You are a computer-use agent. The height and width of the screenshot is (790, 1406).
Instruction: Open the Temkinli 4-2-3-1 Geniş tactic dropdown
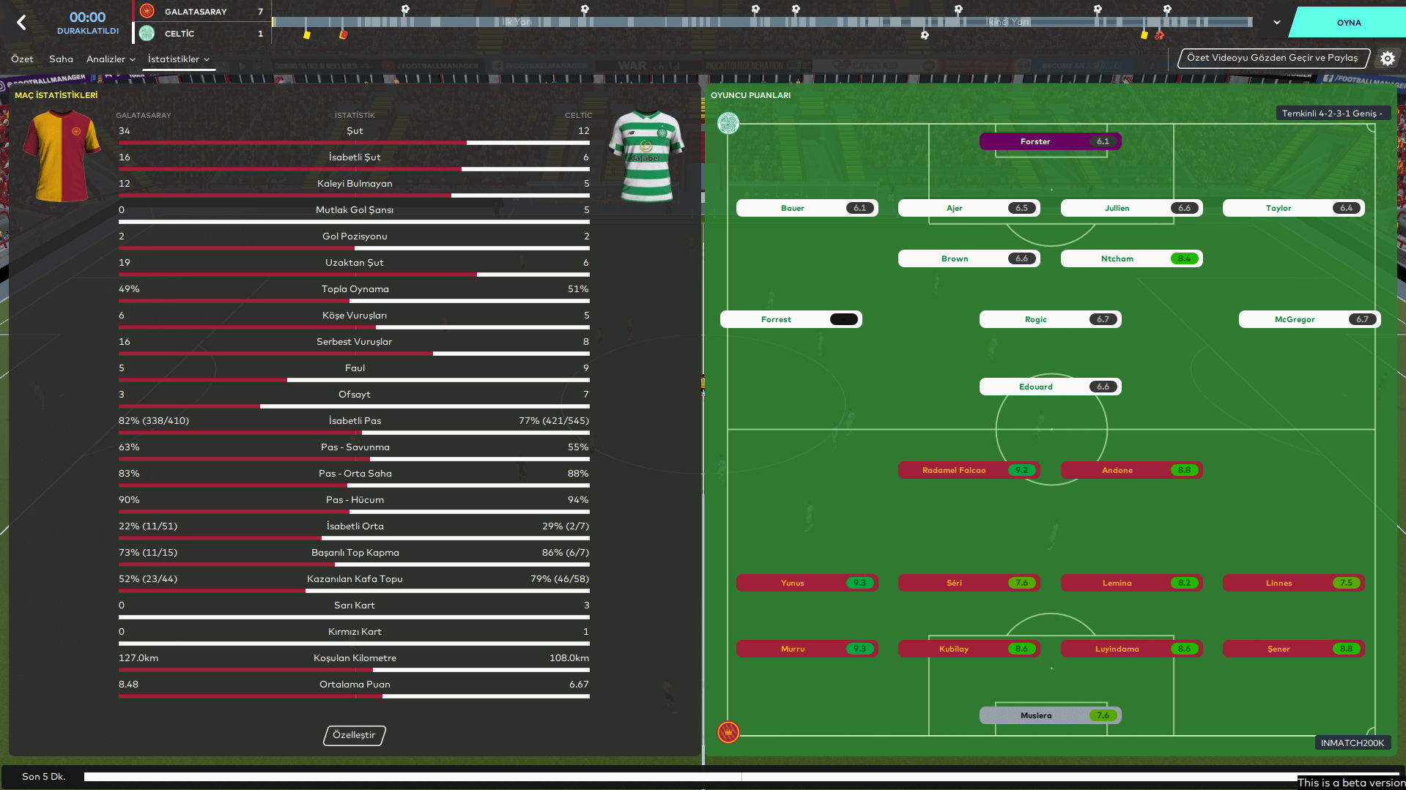pyautogui.click(x=1332, y=113)
